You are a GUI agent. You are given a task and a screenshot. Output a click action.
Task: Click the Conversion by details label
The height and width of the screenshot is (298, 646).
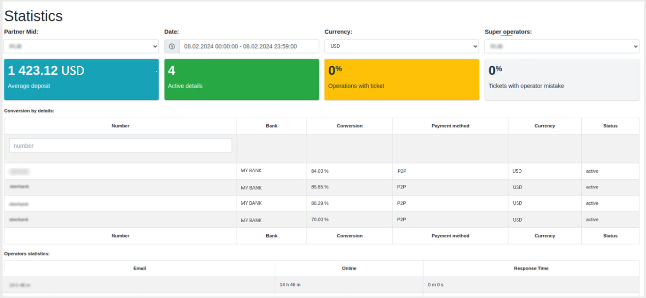(x=29, y=111)
